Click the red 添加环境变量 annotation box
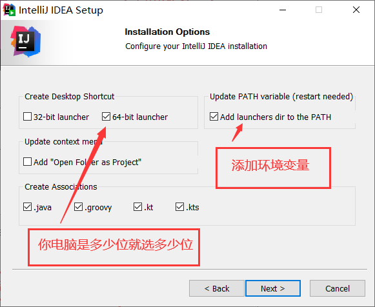Screen dimensions: 375x307 click(x=274, y=168)
